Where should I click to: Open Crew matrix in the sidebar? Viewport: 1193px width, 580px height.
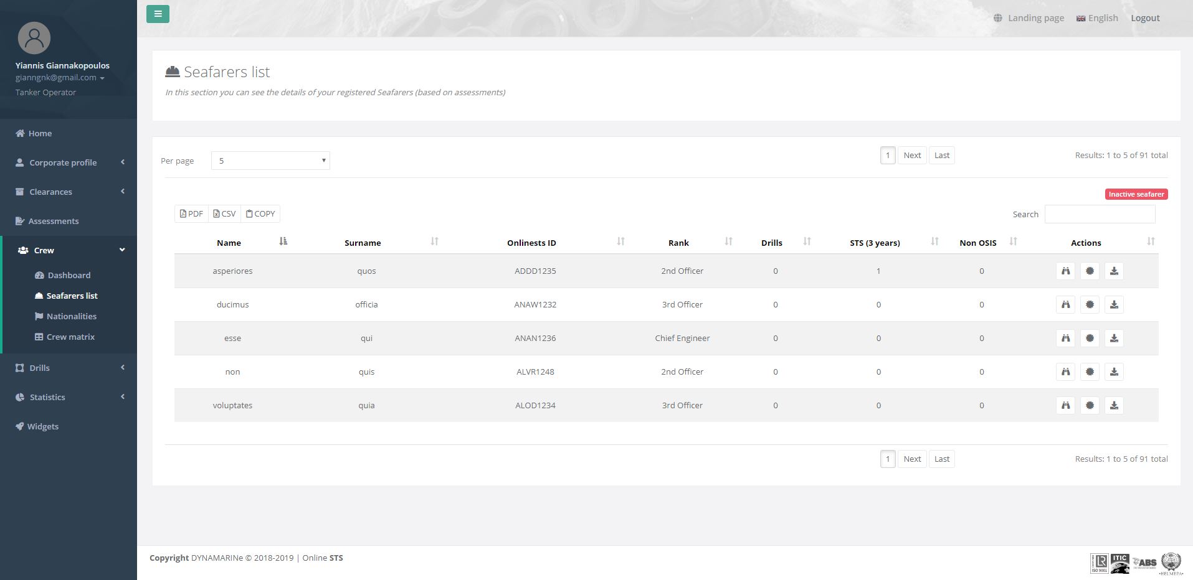click(x=70, y=337)
